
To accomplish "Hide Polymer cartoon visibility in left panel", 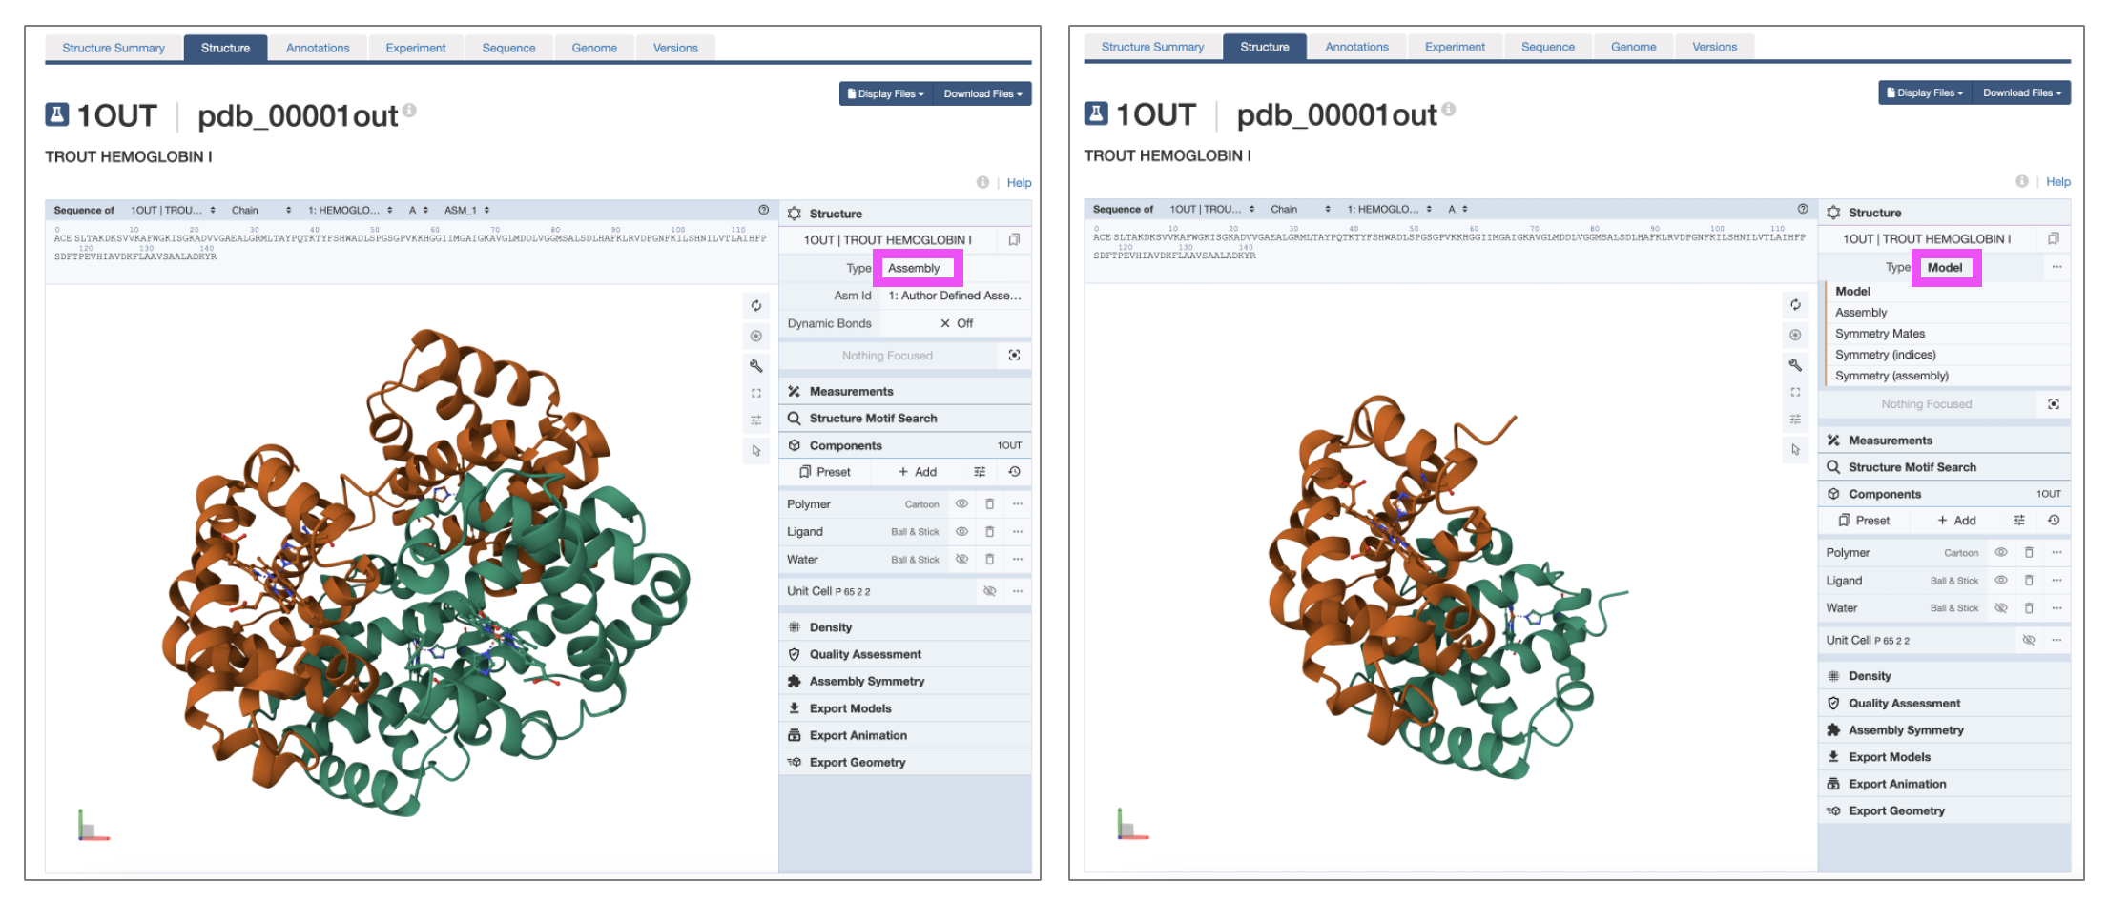I will 961,504.
